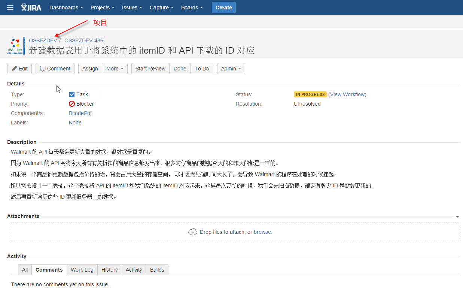Click the Task type checkbox icon
This screenshot has height=296, width=463.
[72, 94]
